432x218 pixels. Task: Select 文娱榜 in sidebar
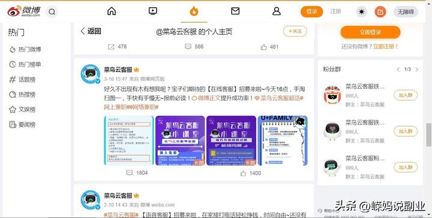point(22,109)
